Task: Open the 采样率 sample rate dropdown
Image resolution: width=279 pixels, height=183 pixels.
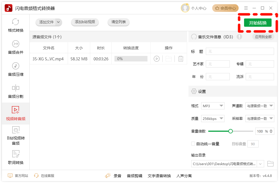Action: click(260, 119)
